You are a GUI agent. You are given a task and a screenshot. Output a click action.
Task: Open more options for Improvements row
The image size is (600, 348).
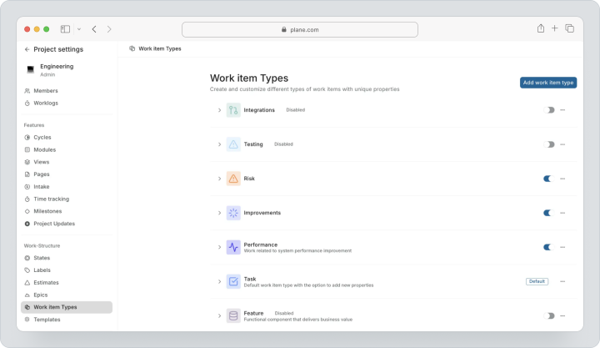tap(562, 213)
